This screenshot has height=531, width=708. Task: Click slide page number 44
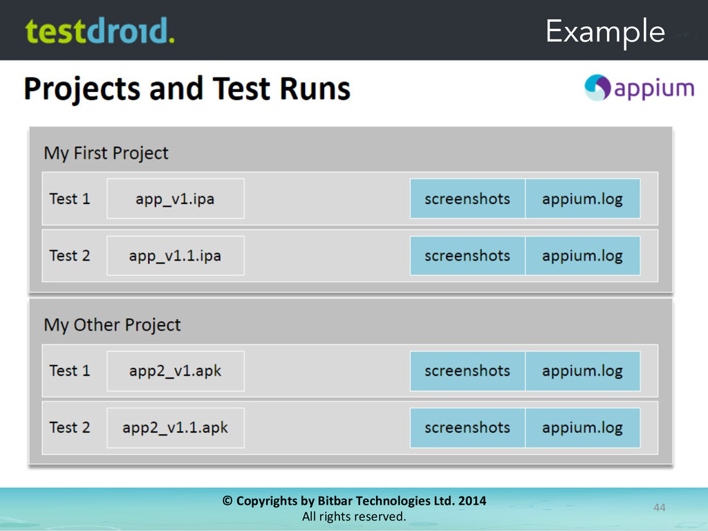click(659, 507)
